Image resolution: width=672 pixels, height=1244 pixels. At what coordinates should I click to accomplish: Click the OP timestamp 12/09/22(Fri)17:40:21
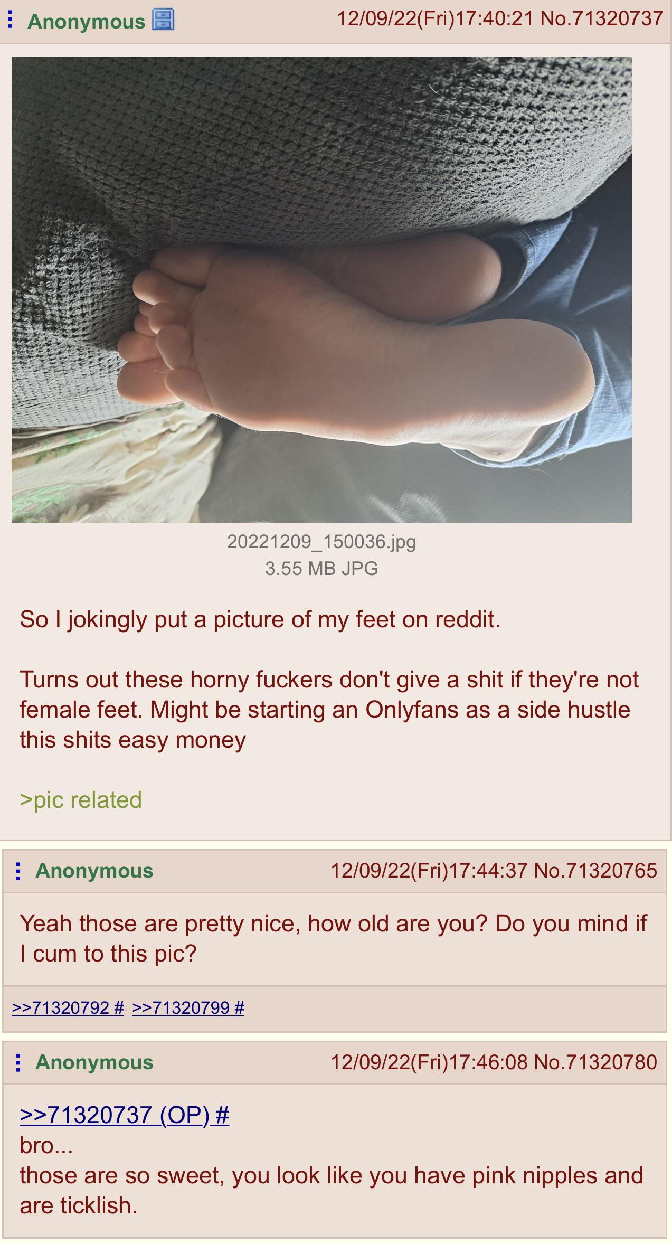(436, 18)
